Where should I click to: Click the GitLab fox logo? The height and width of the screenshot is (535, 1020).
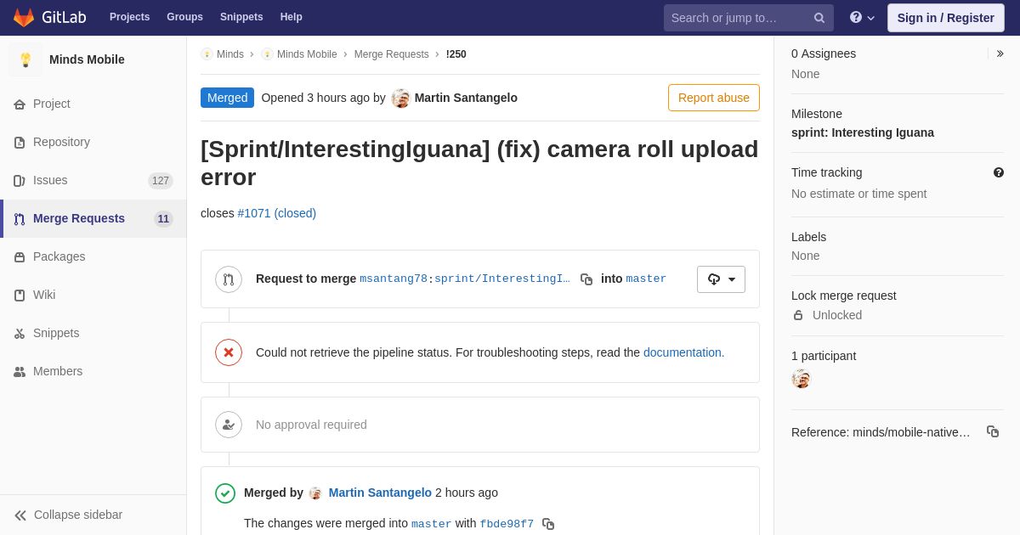click(x=24, y=17)
